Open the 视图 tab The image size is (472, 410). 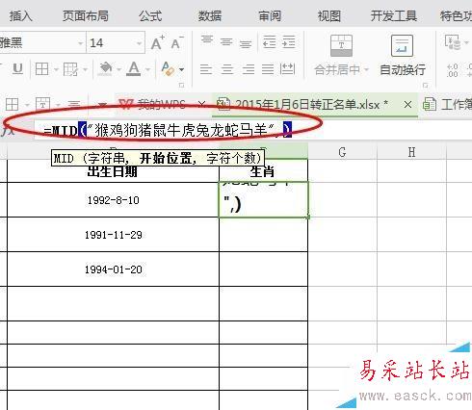tap(329, 15)
